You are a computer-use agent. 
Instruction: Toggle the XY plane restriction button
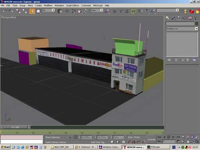tap(133, 11)
